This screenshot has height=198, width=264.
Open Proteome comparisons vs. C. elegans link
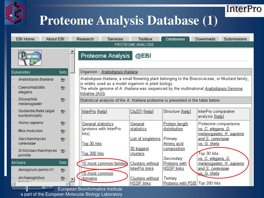click(221, 134)
